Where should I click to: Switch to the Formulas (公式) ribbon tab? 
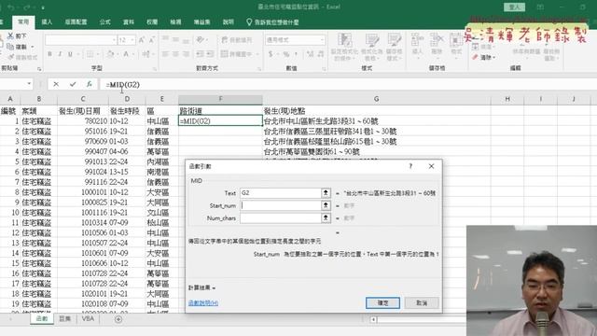pyautogui.click(x=104, y=22)
